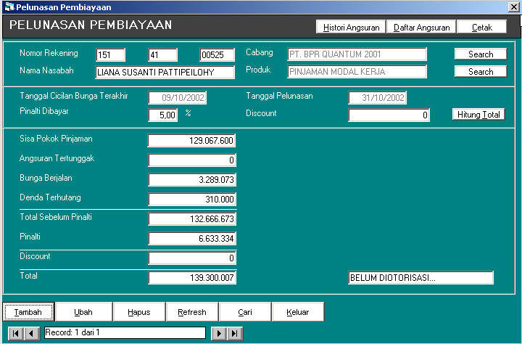Click the Total Sebelum Pinalti label
This screenshot has width=522, height=344.
click(56, 217)
